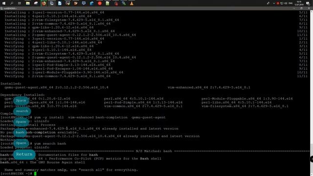Open network status in system tray

click(282, 3)
